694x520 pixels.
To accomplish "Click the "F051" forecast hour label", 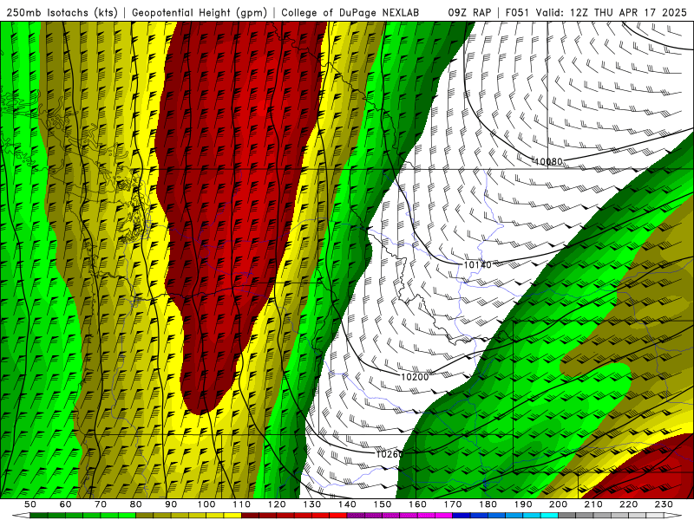I will 517,12.
